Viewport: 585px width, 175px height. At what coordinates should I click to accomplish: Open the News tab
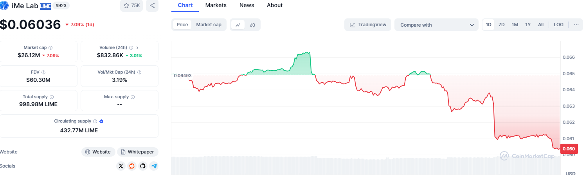247,5
